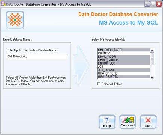
Task: Close the Database Converter window
Action: (159, 4)
